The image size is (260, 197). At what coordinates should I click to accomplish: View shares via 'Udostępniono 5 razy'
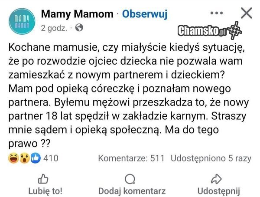click(x=211, y=158)
